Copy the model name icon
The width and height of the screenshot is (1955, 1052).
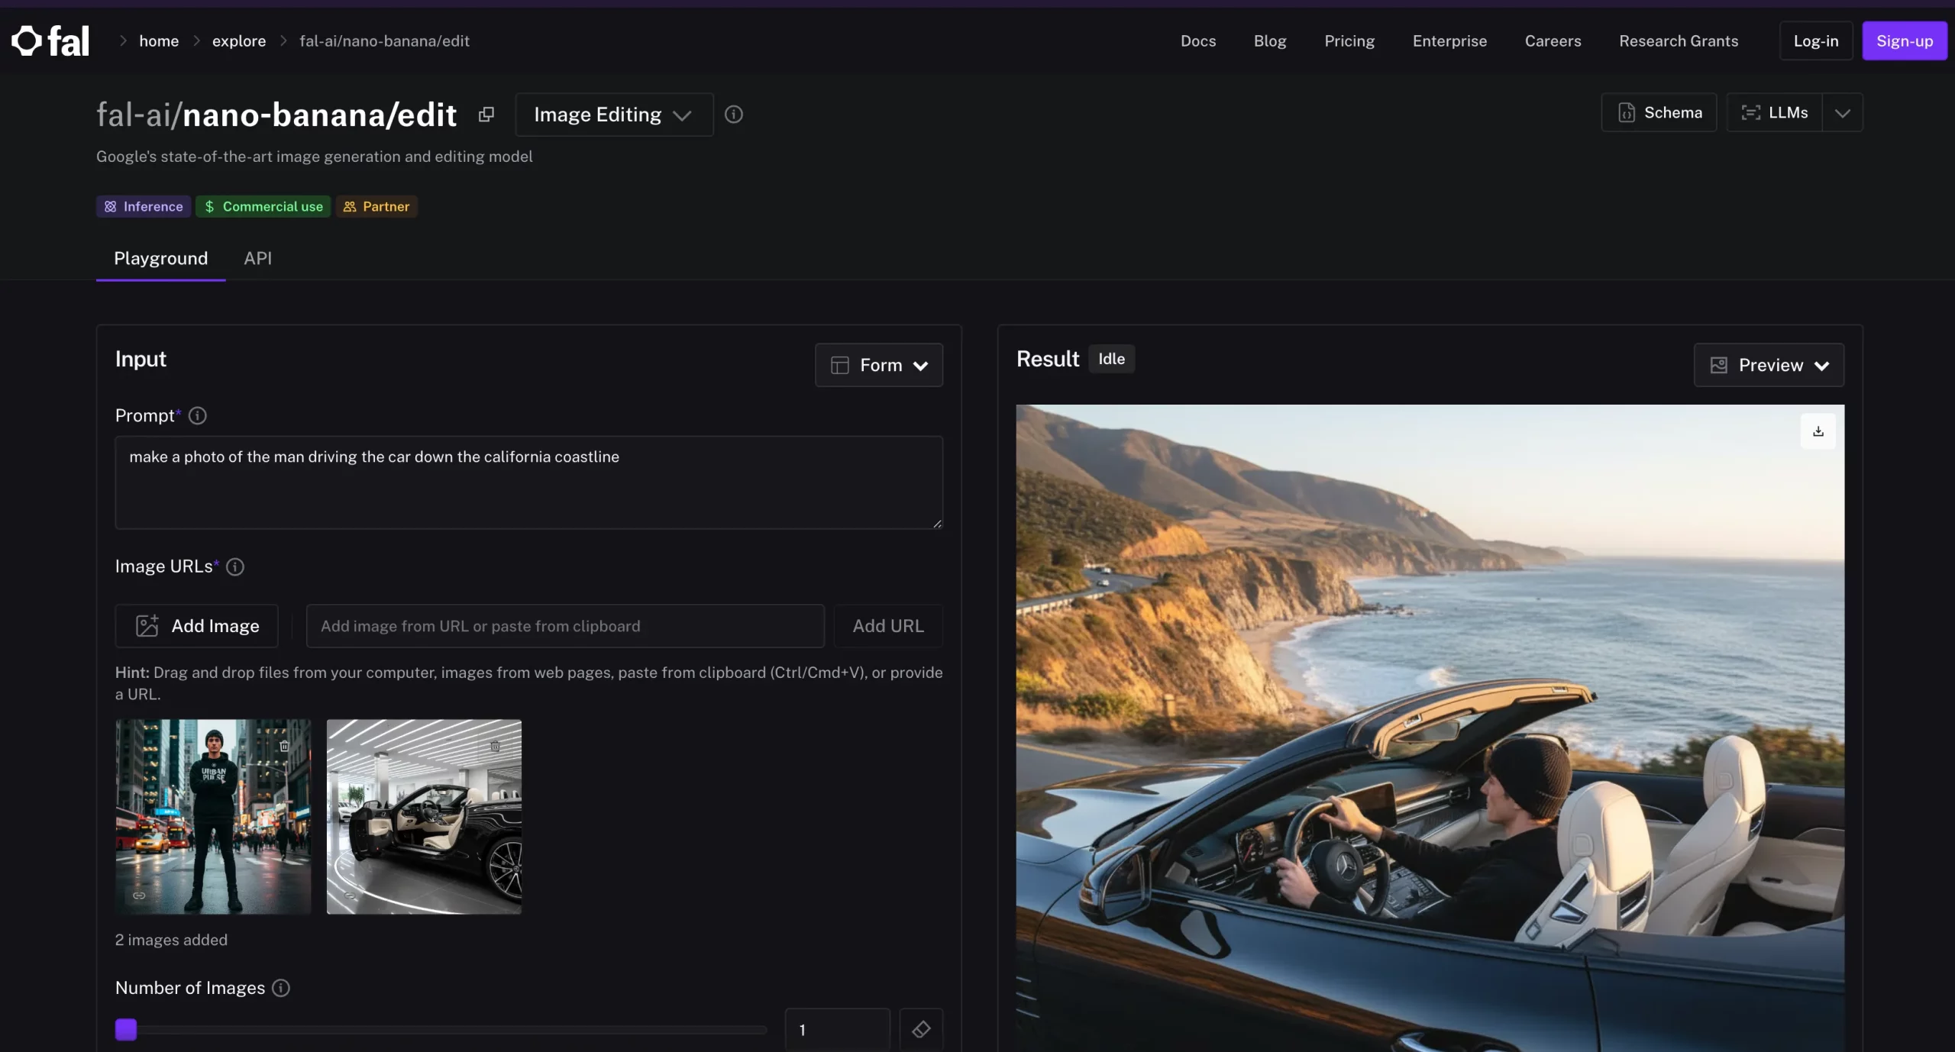pos(486,115)
